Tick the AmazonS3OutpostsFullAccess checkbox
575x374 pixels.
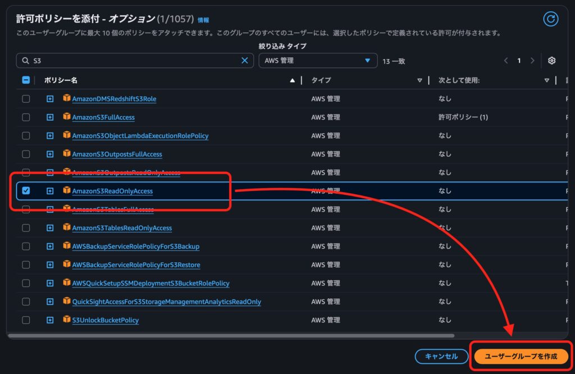[x=26, y=154]
